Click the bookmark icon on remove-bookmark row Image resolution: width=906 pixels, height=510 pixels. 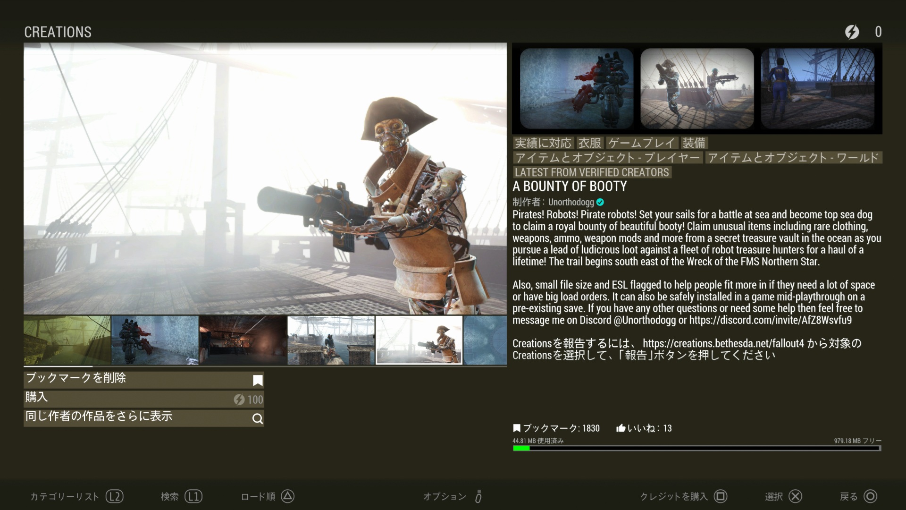tap(258, 380)
